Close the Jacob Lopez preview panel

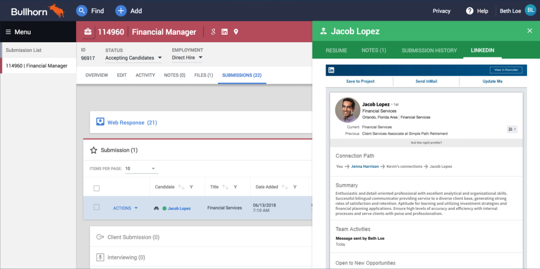[530, 31]
